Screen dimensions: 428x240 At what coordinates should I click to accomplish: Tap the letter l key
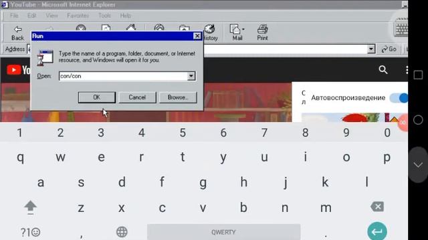(x=367, y=182)
